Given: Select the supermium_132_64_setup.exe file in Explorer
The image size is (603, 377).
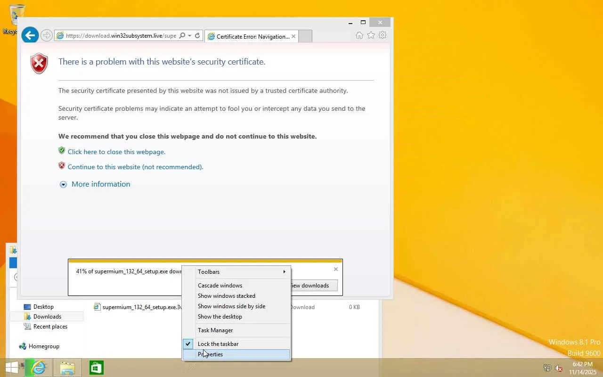Looking at the screenshot, I should 138,307.
